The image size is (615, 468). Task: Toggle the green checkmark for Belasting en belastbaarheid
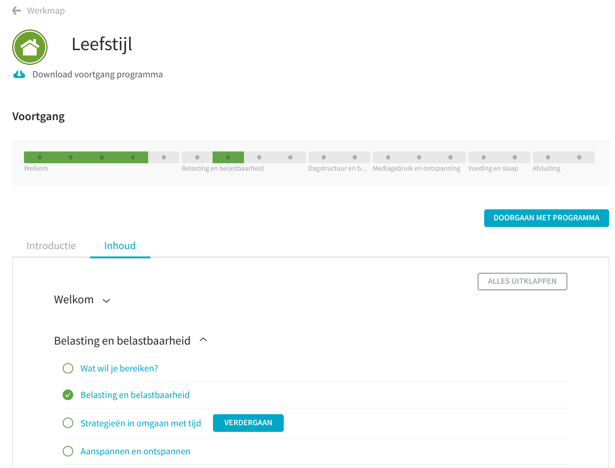pos(68,395)
